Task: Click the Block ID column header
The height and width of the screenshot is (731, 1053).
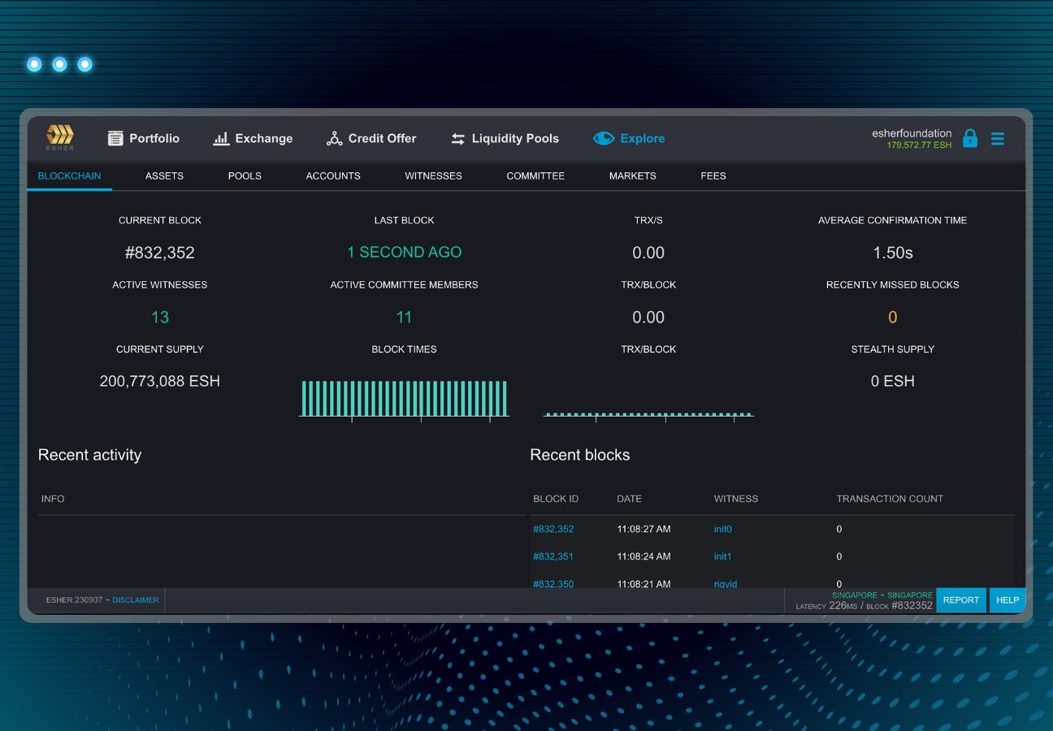Action: (x=556, y=499)
